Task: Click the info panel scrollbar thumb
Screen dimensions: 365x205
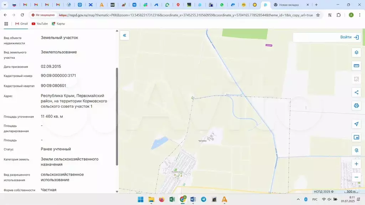Action: coord(117,116)
